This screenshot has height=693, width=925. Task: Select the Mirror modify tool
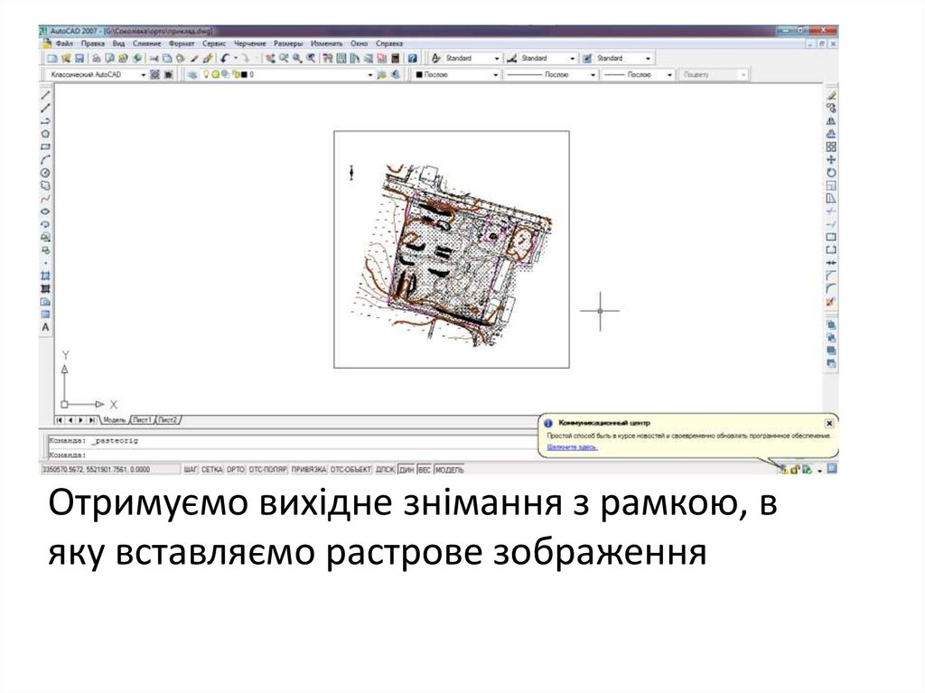pos(831,121)
